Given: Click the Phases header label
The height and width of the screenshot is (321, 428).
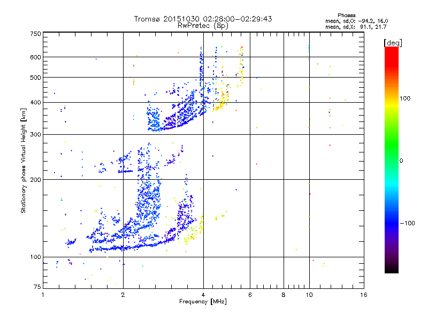Looking at the screenshot, I should point(346,16).
